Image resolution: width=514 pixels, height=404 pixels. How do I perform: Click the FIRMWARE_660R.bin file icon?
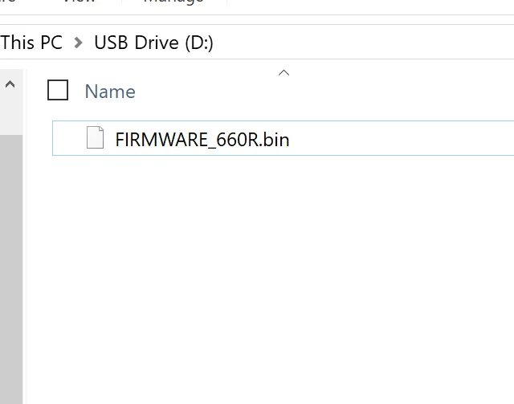point(95,138)
